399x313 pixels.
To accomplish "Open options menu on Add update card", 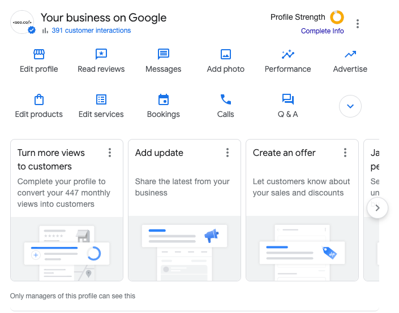I will tap(228, 153).
